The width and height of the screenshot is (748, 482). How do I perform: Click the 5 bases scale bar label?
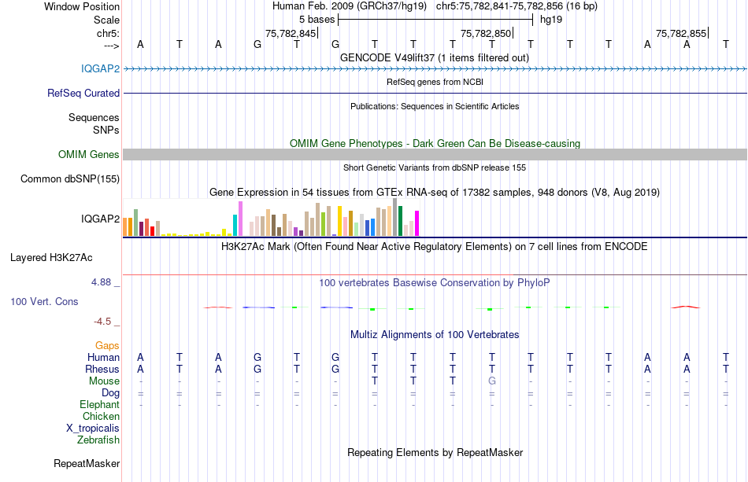(317, 20)
